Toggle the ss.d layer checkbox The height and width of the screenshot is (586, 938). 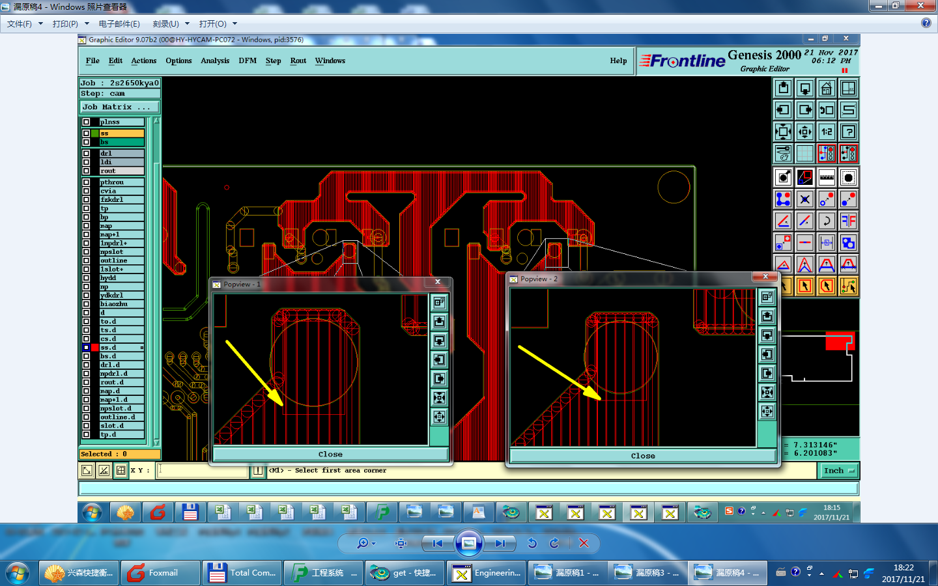point(86,348)
